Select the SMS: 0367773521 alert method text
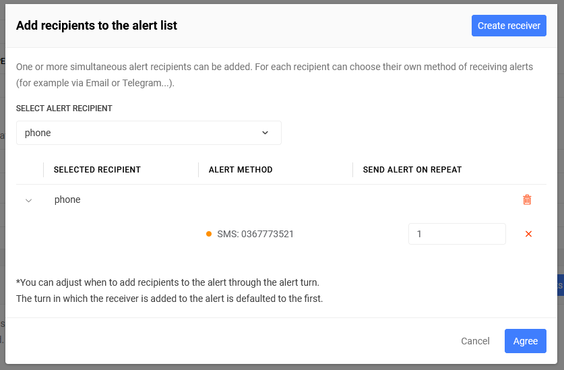 [x=255, y=234]
